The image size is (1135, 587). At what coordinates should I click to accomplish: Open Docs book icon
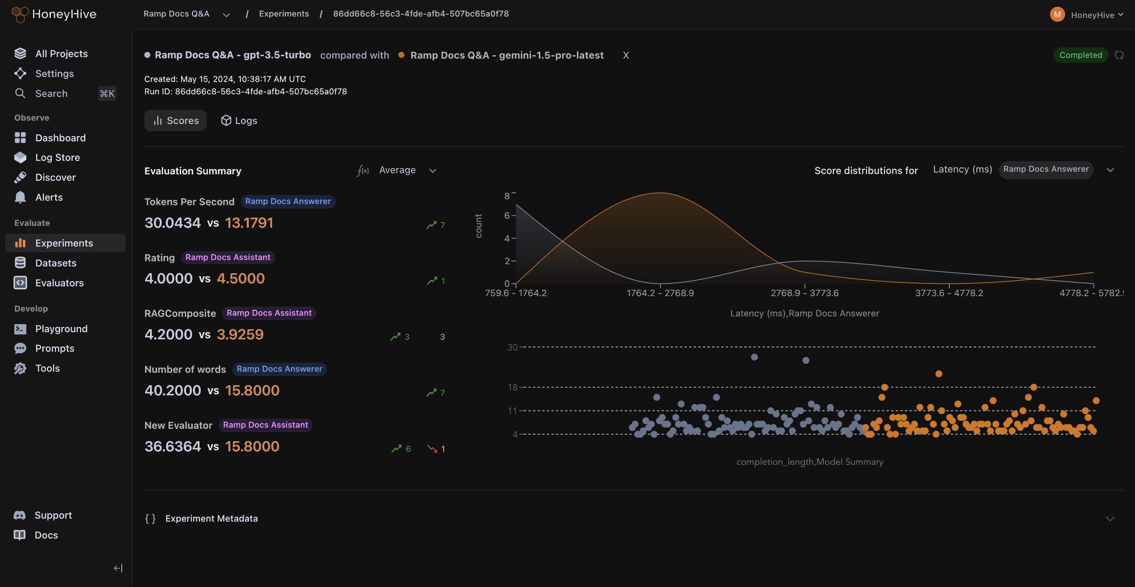pyautogui.click(x=20, y=534)
